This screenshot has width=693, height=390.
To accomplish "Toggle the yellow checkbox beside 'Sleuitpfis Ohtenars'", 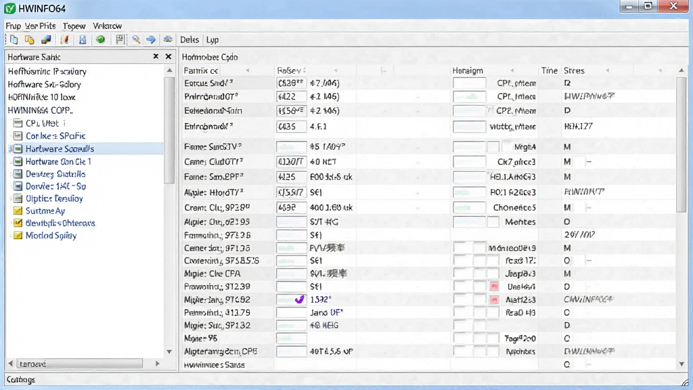I will 18,223.
